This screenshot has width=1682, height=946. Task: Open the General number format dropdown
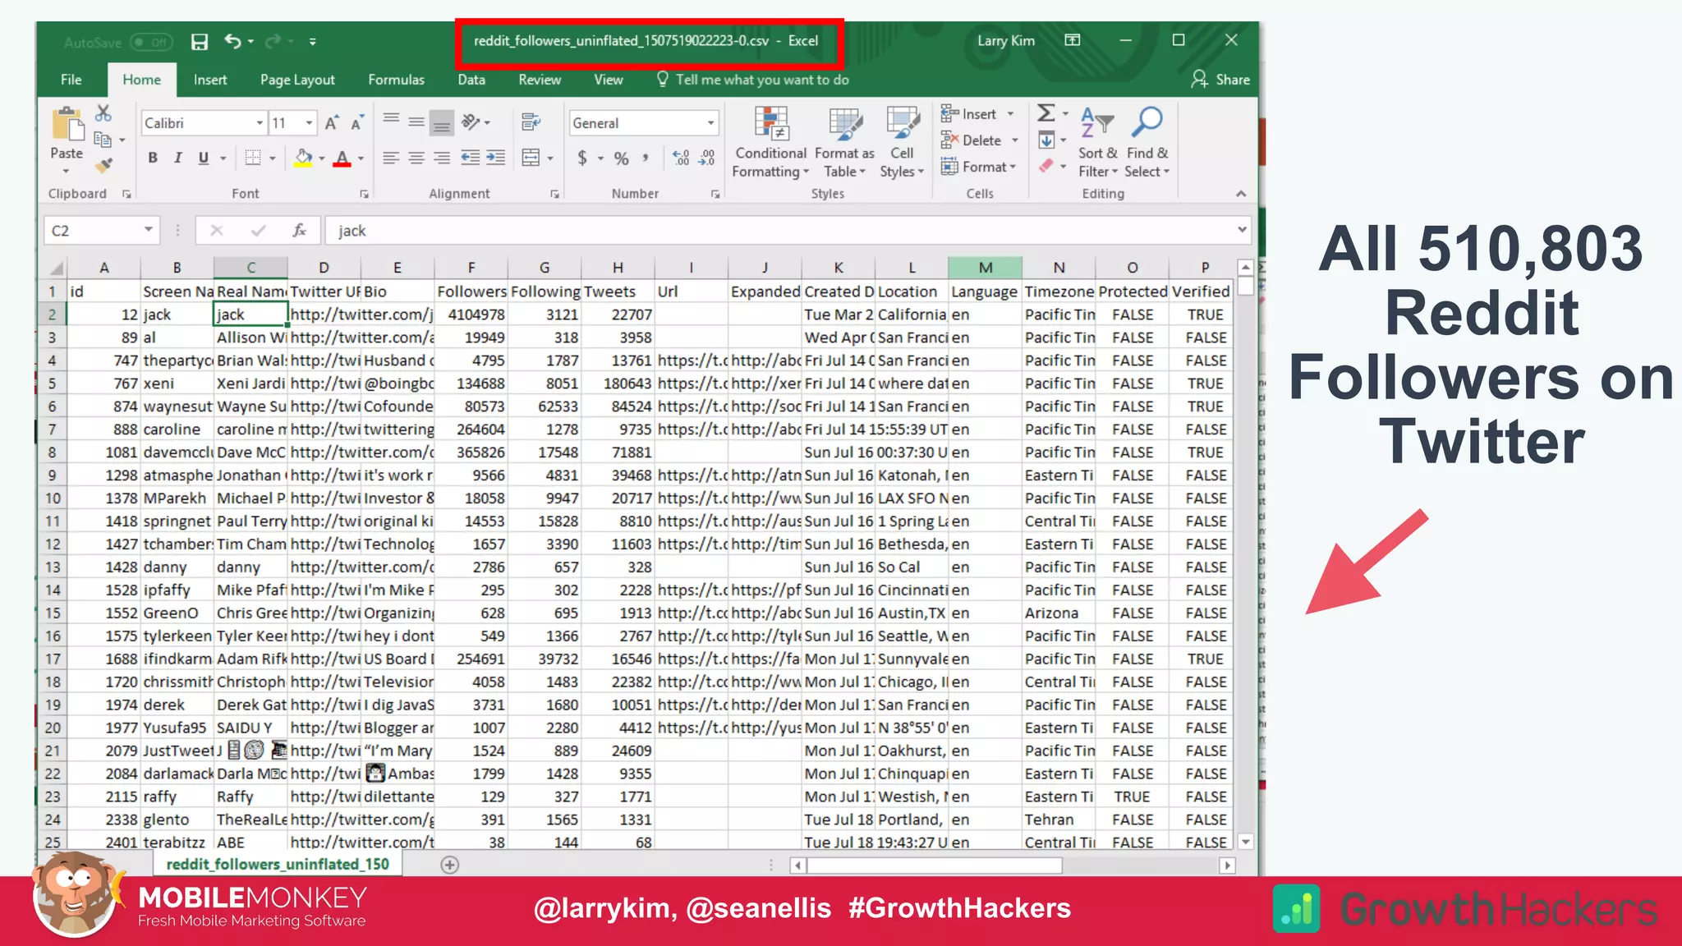710,123
